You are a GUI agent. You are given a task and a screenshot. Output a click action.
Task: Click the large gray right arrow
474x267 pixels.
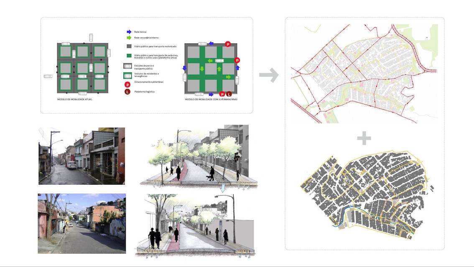268,76
